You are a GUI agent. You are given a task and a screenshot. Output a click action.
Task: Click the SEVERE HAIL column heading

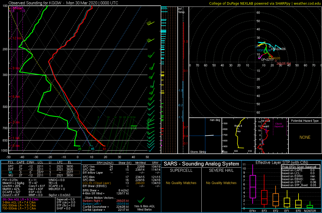point(221,171)
